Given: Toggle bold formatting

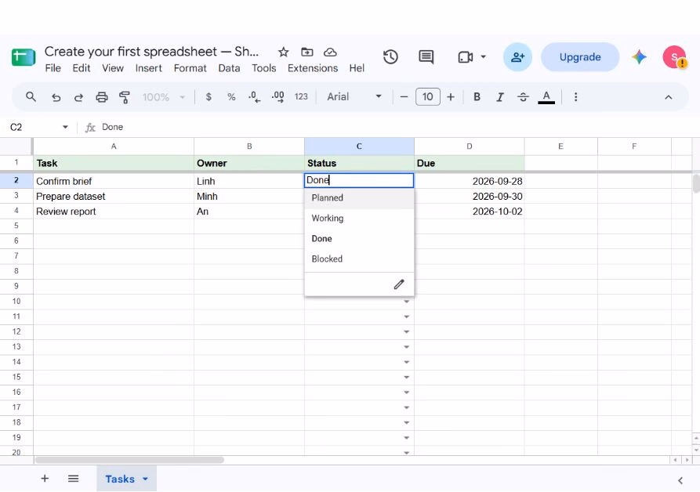Looking at the screenshot, I should pos(477,97).
